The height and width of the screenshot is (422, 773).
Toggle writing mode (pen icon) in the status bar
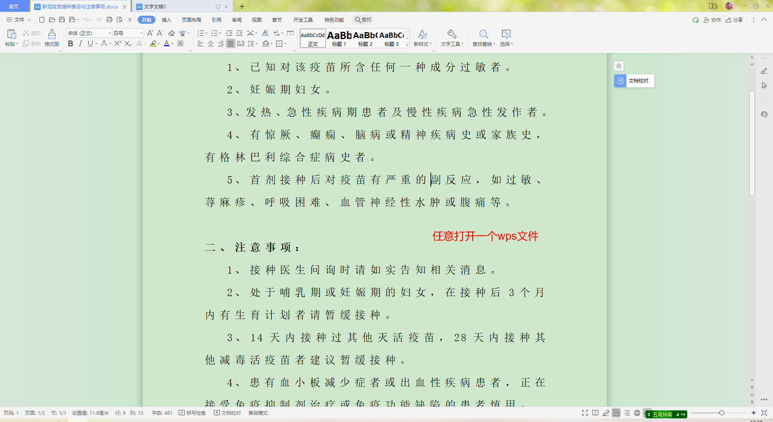coord(606,413)
